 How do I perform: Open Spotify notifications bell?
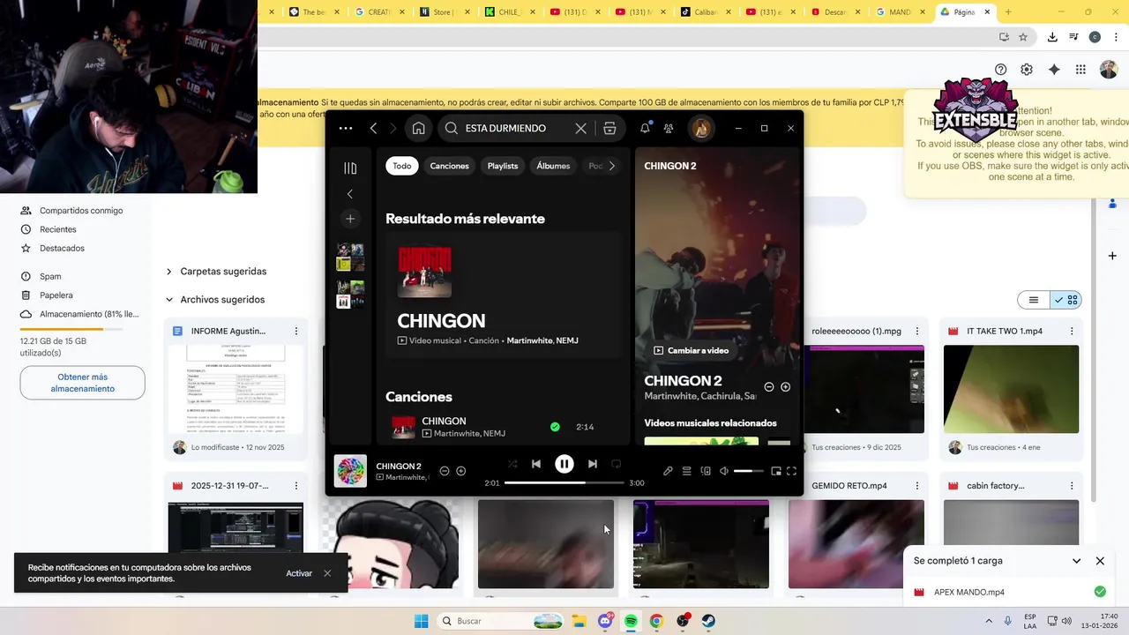[645, 128]
